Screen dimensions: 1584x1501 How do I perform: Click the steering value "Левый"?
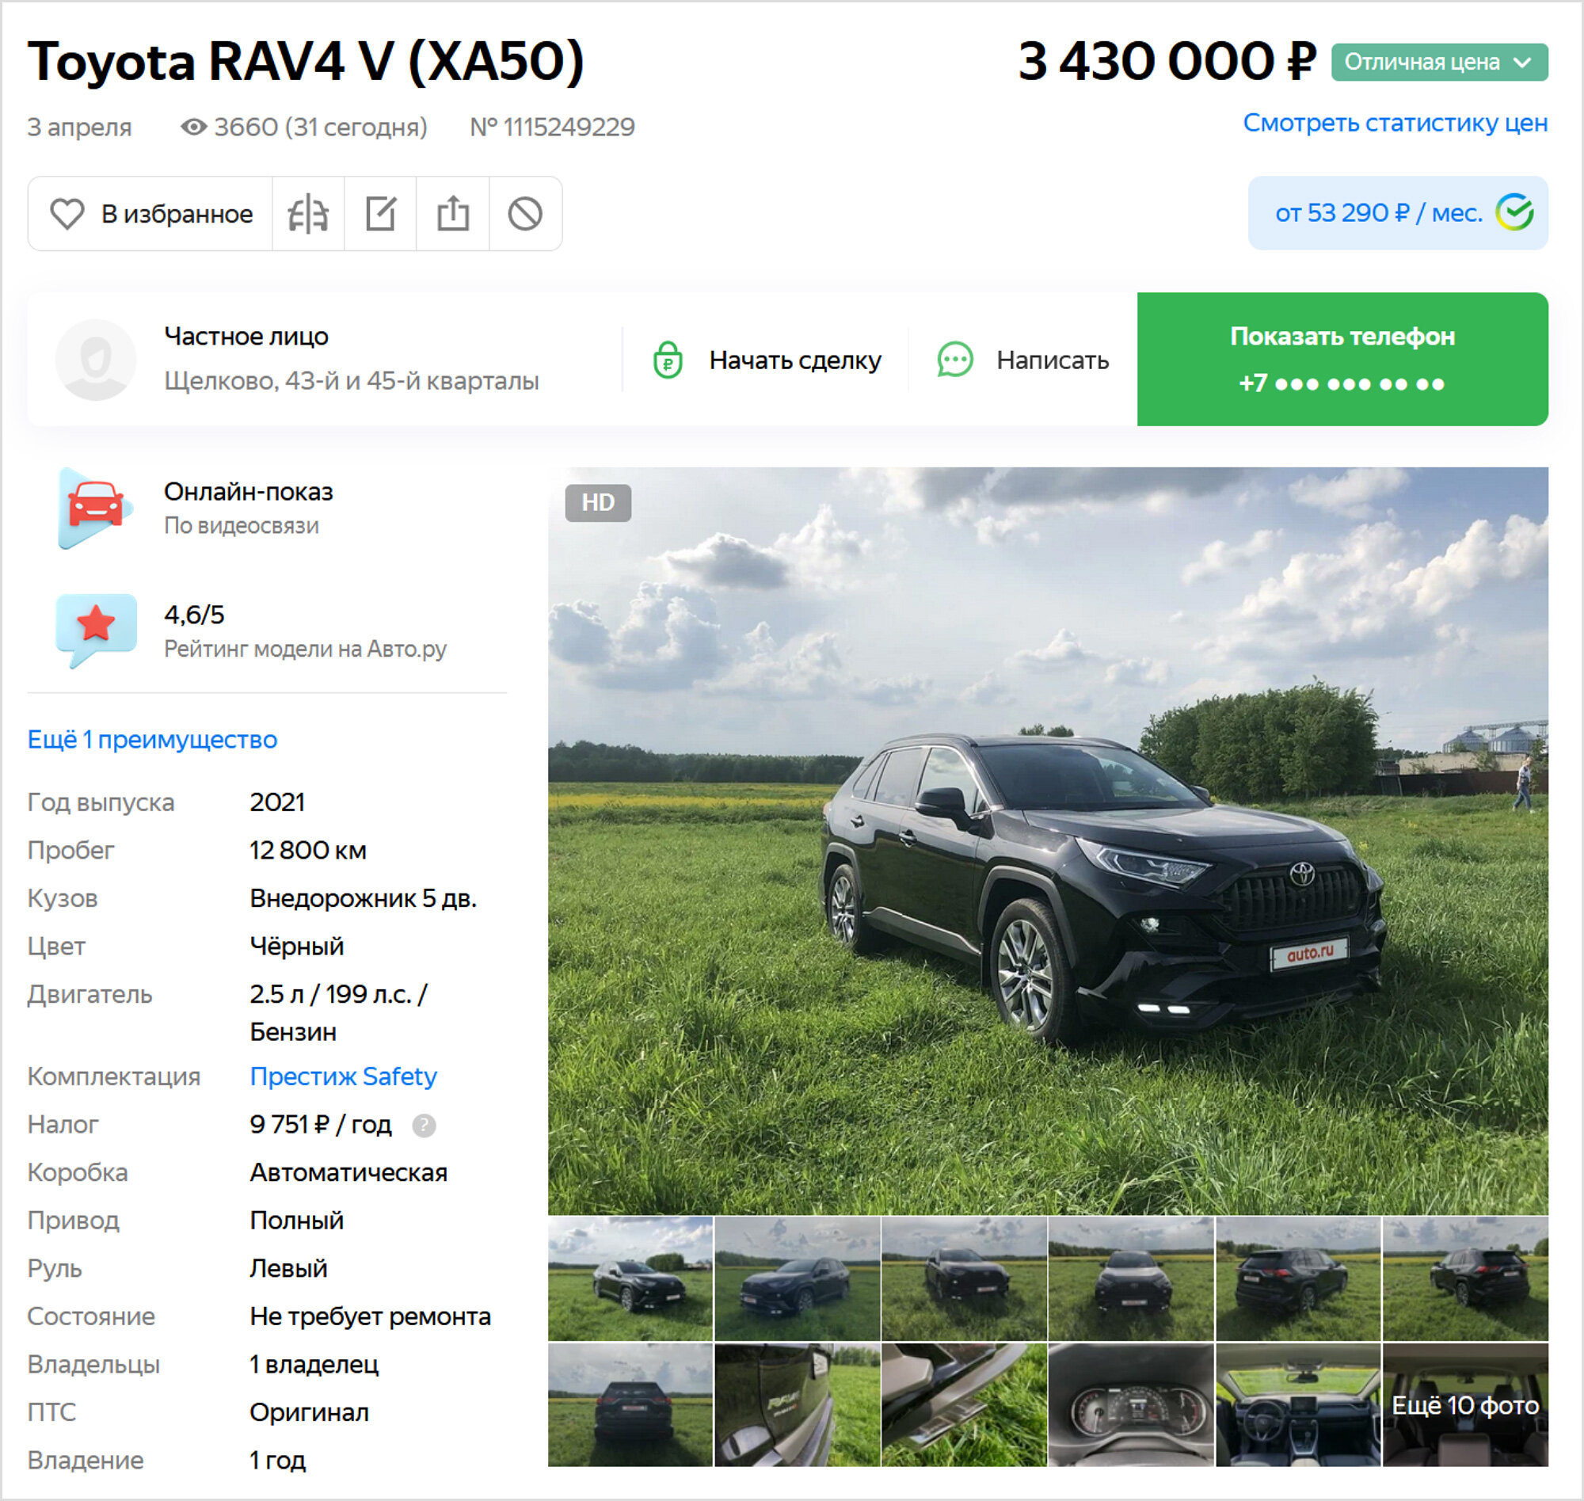click(x=288, y=1268)
